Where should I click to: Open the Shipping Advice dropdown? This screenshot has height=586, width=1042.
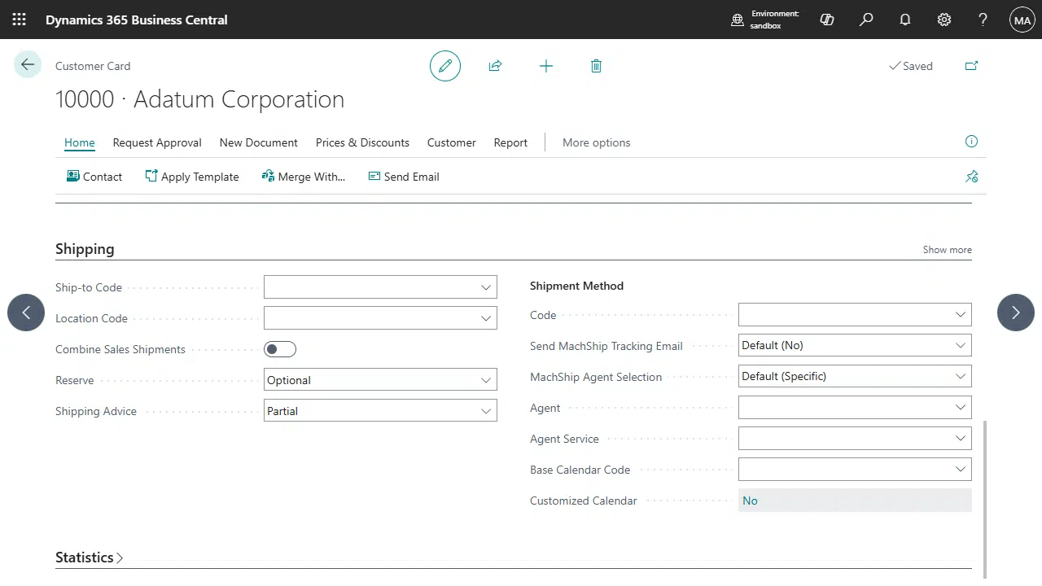(x=484, y=410)
